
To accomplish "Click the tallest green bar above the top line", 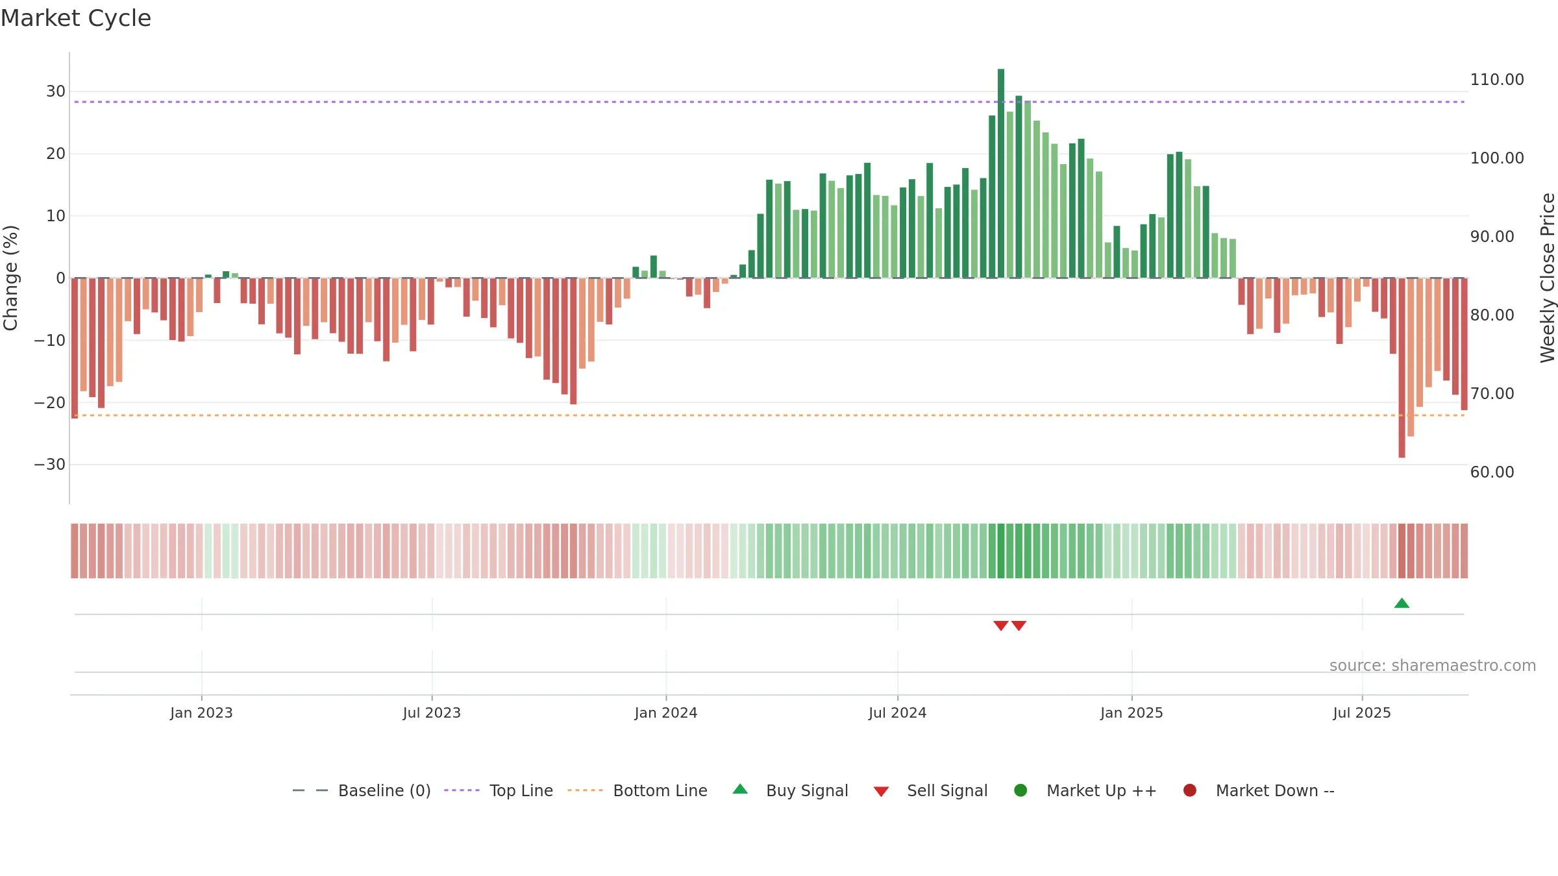I will [1001, 173].
